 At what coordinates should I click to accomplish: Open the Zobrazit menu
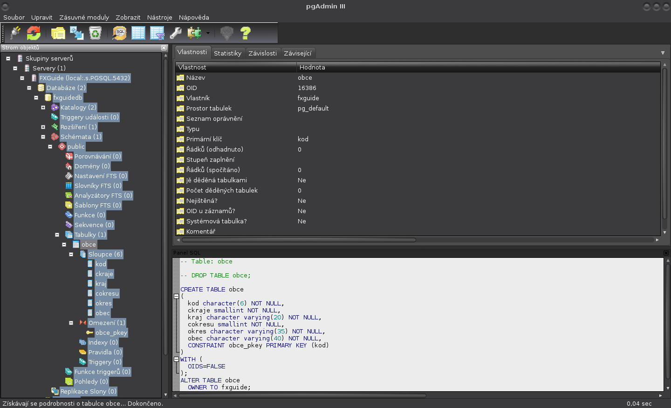pyautogui.click(x=128, y=17)
